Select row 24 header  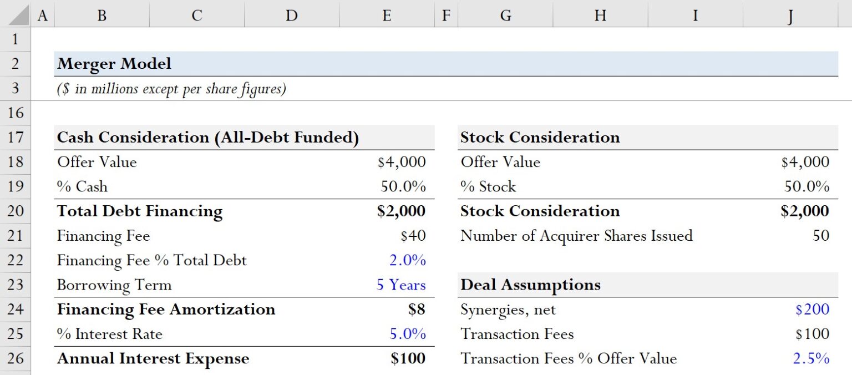pos(16,310)
